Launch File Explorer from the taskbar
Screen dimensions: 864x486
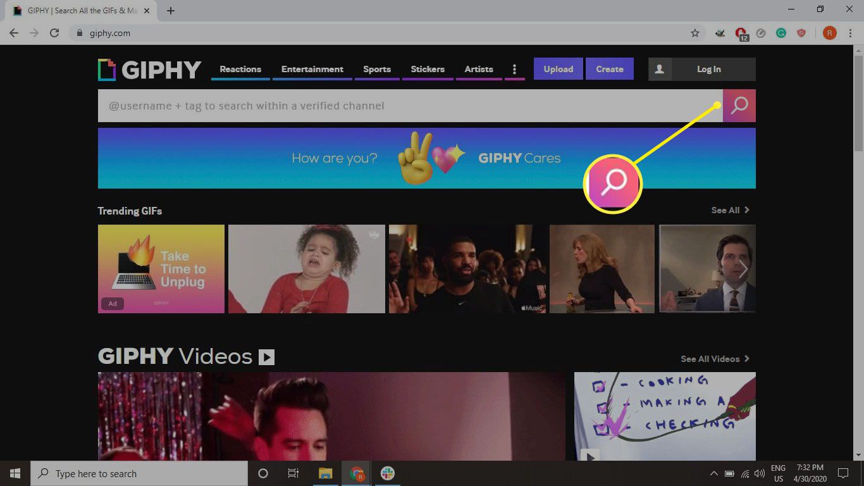pyautogui.click(x=325, y=473)
